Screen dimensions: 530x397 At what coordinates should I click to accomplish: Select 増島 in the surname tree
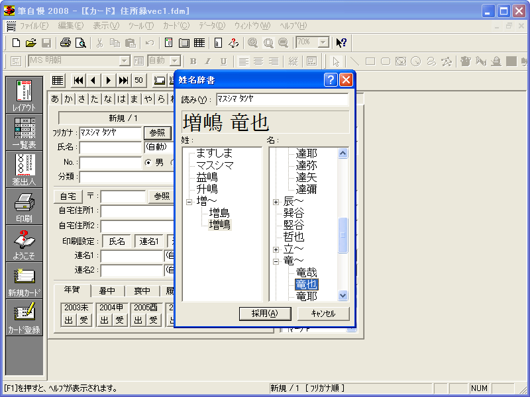pos(219,212)
